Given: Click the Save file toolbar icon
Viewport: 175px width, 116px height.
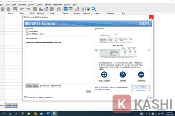Looking at the screenshot, I should coord(3,9).
